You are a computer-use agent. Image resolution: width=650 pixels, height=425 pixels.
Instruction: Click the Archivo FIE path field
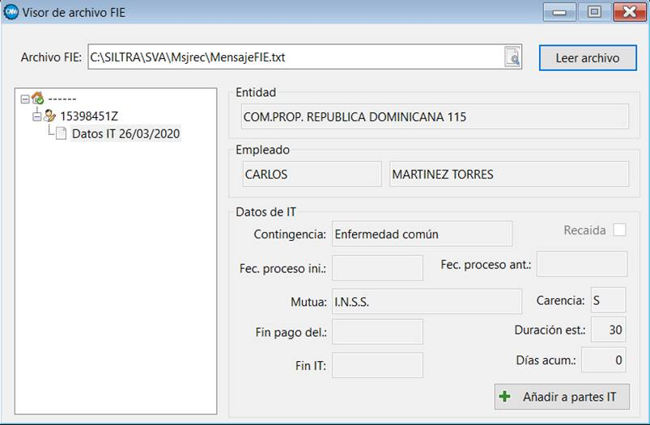pos(295,57)
